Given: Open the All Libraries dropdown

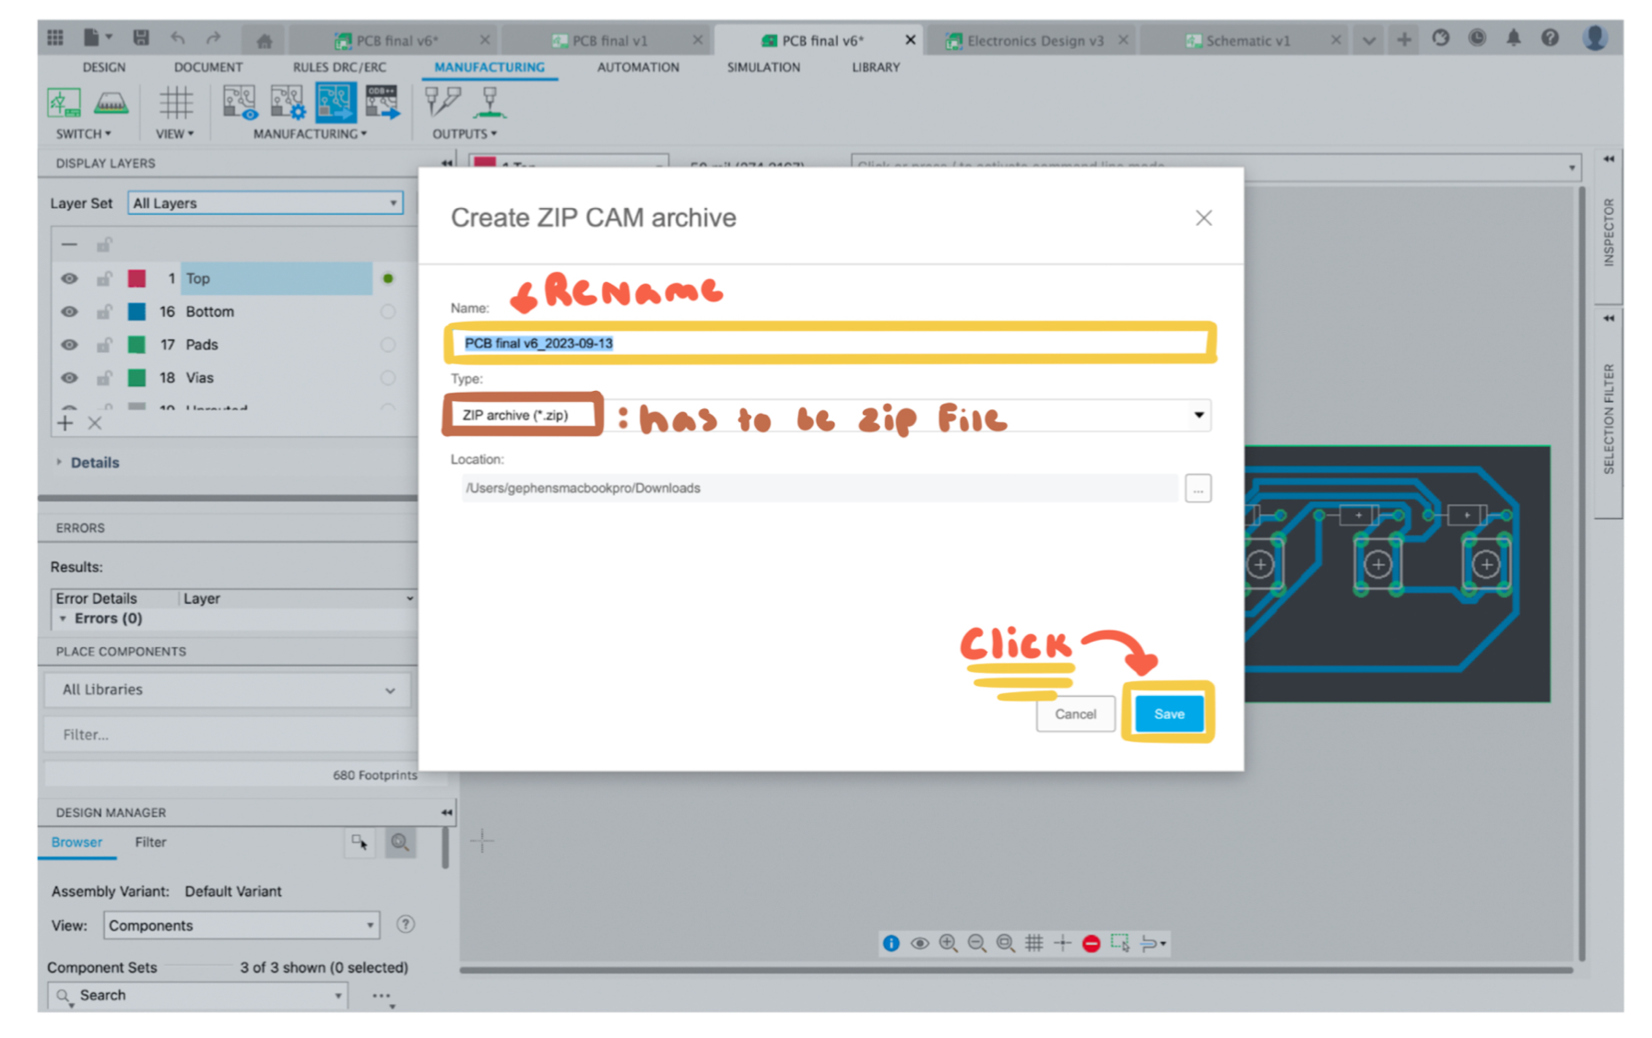Looking at the screenshot, I should 229,690.
